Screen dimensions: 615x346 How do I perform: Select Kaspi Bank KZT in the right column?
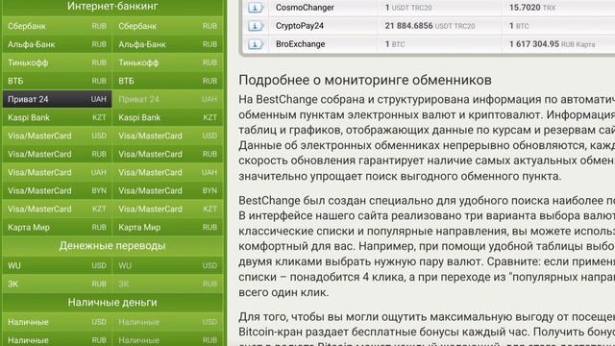click(x=167, y=117)
